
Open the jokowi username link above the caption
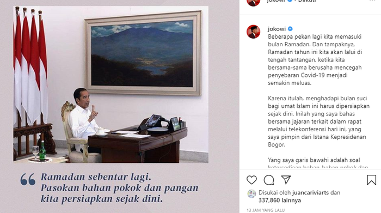pos(276,29)
